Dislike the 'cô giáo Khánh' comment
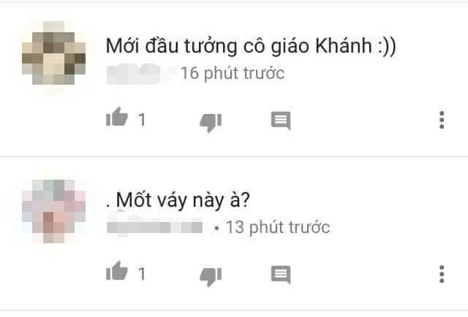 [x=211, y=122]
